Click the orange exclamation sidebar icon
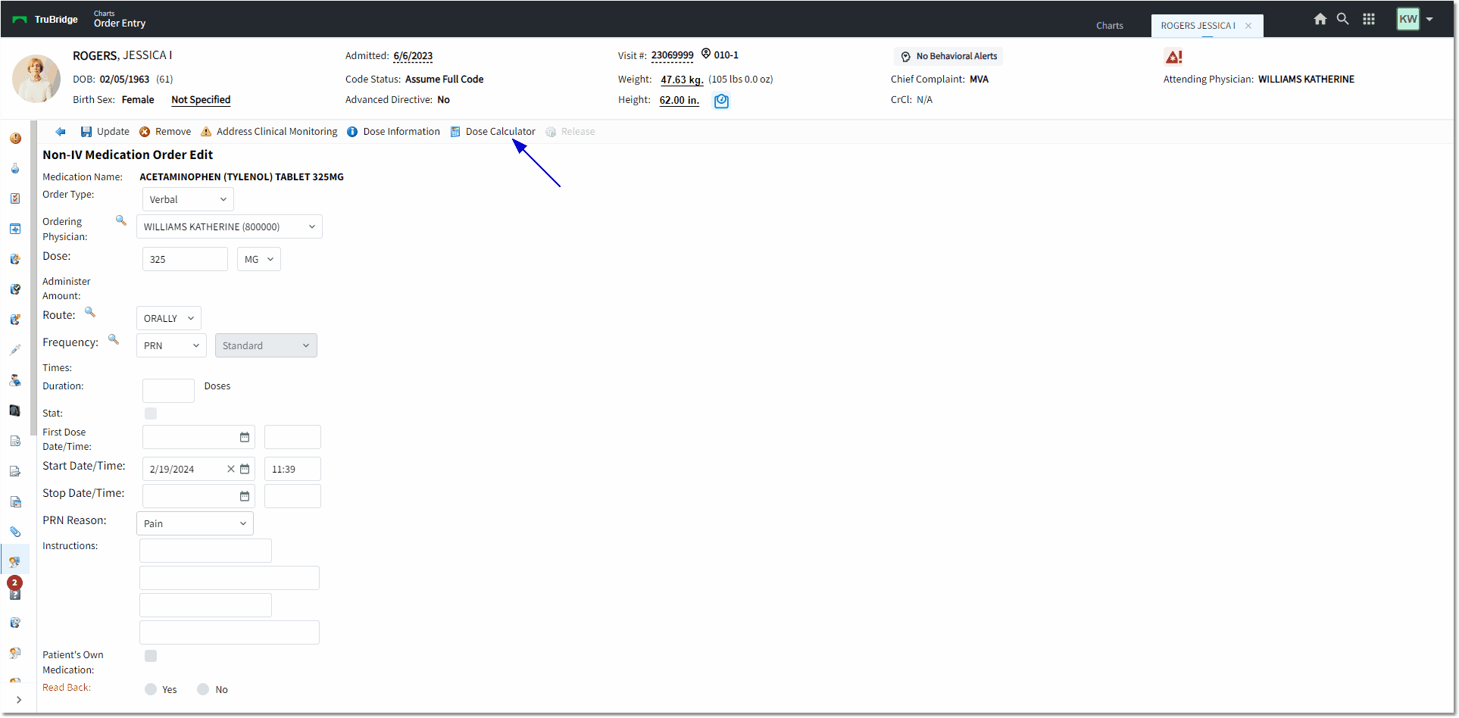Viewport: 1459px width, 718px height. tap(15, 139)
